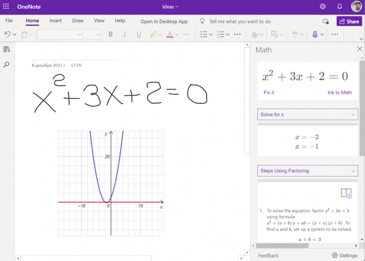Expand the 'Steps Using Factoring' dropdown
Viewport: 365px width, 261px height.
click(308, 171)
